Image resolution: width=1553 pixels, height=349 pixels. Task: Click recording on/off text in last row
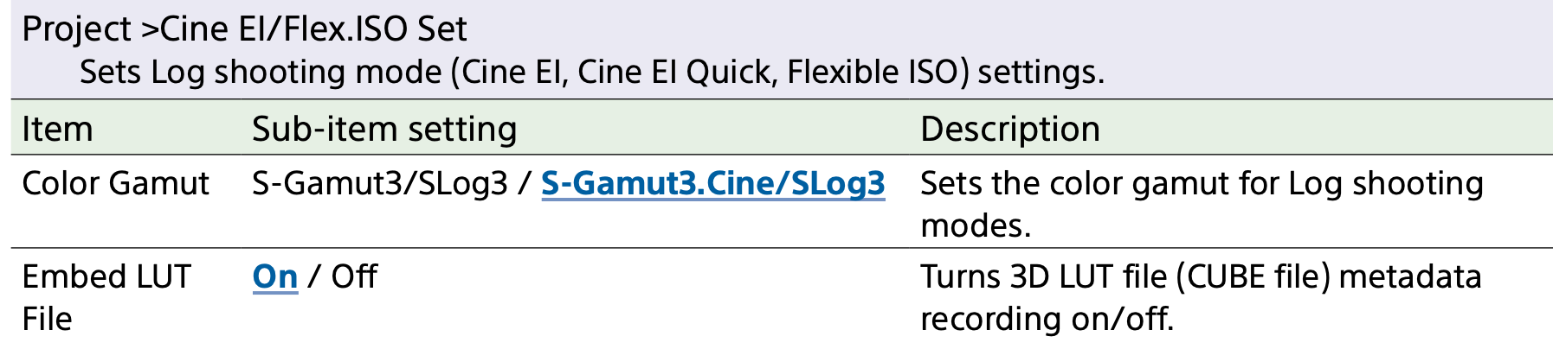coord(1047,320)
